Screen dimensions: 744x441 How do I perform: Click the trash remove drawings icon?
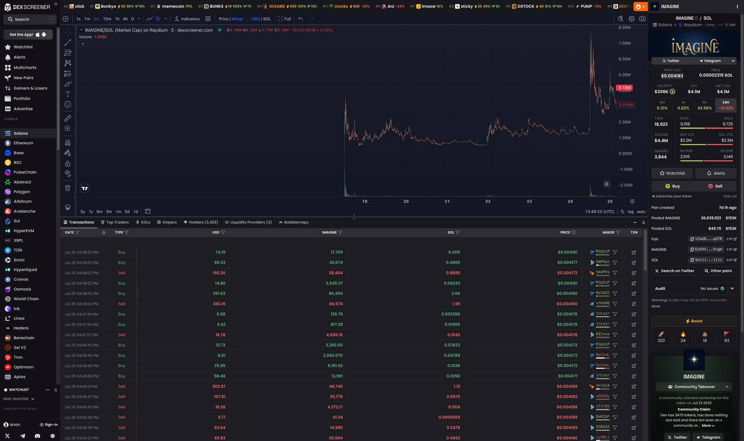tap(67, 188)
